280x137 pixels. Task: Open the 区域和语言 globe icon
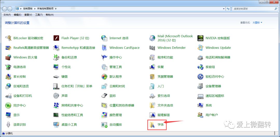pos(8,86)
